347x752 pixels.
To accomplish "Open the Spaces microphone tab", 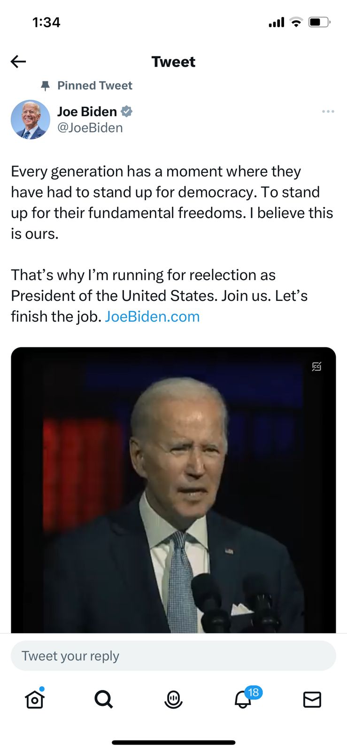I will tap(173, 699).
